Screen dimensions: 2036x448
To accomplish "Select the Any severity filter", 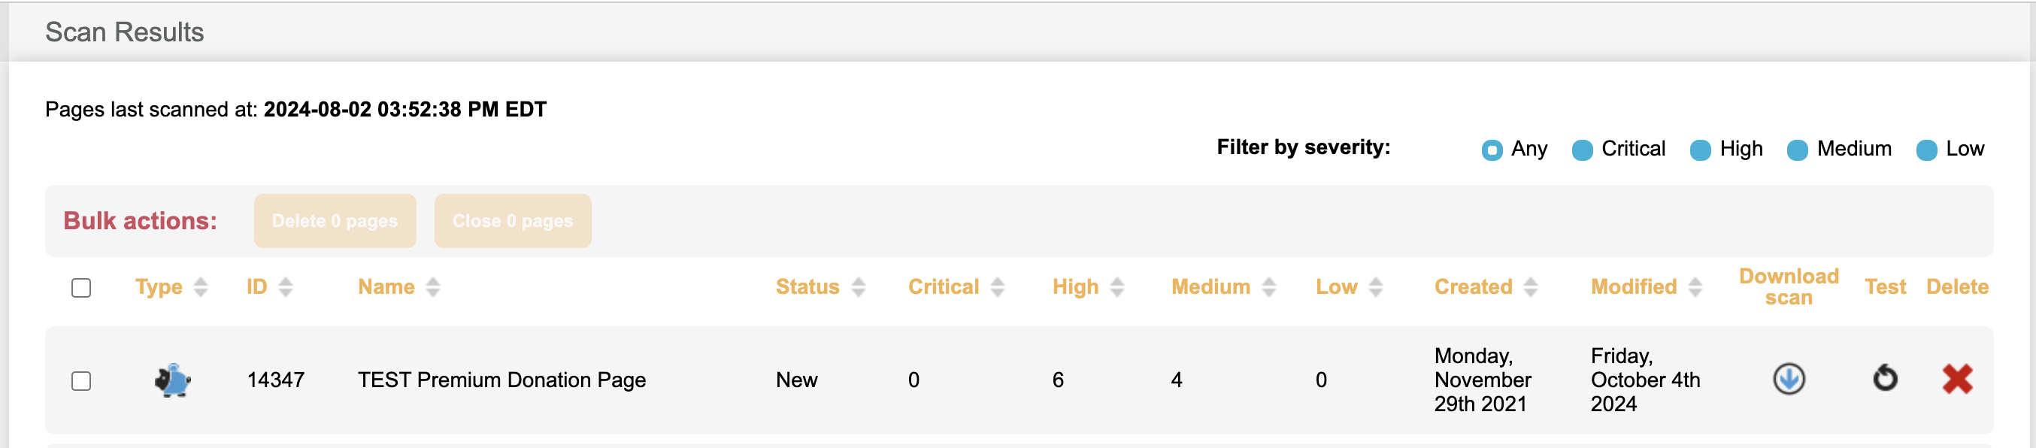I will (1492, 150).
